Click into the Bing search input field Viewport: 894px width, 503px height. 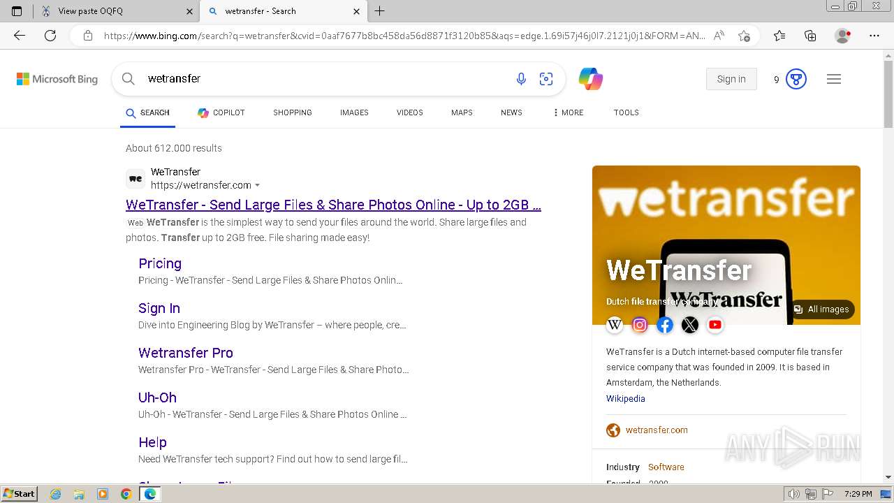[x=325, y=79]
